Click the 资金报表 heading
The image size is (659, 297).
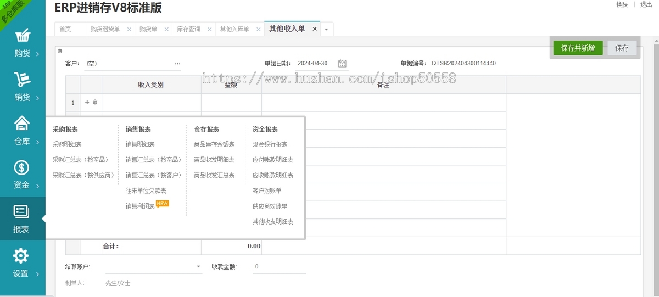(x=265, y=130)
